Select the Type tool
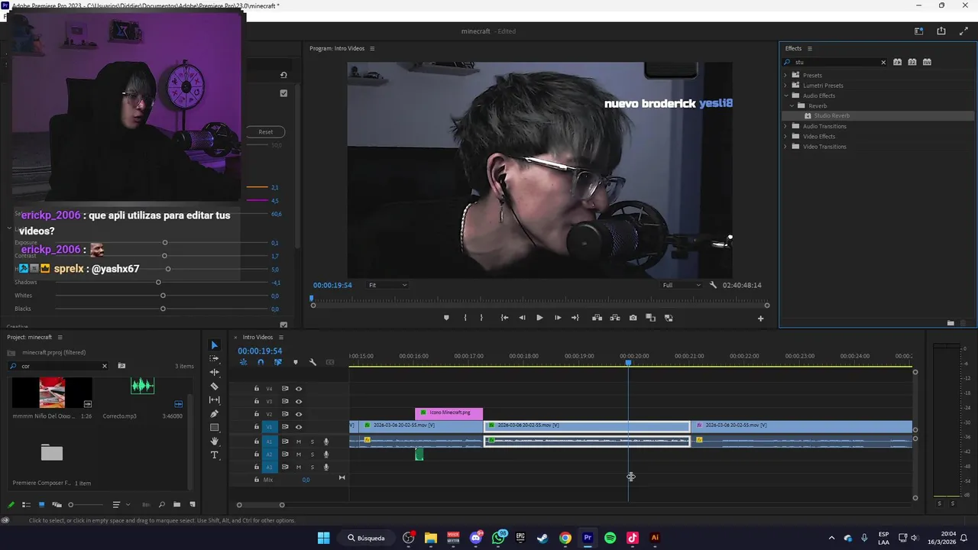Viewport: 978px width, 550px height. [x=214, y=455]
